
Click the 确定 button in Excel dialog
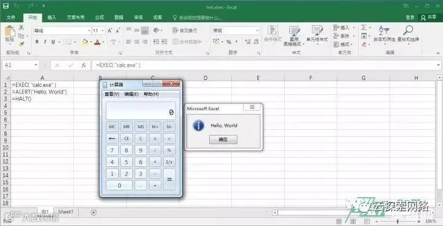pyautogui.click(x=223, y=139)
